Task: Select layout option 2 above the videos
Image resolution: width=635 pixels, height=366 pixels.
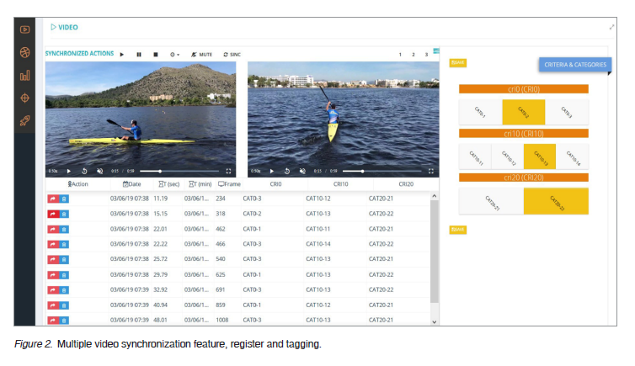Action: pos(413,54)
